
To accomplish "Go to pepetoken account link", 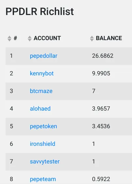I will (43, 126).
